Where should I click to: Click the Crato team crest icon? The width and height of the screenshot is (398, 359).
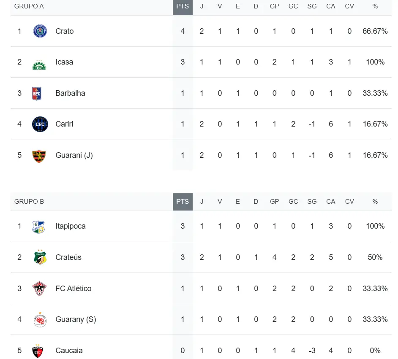[40, 31]
